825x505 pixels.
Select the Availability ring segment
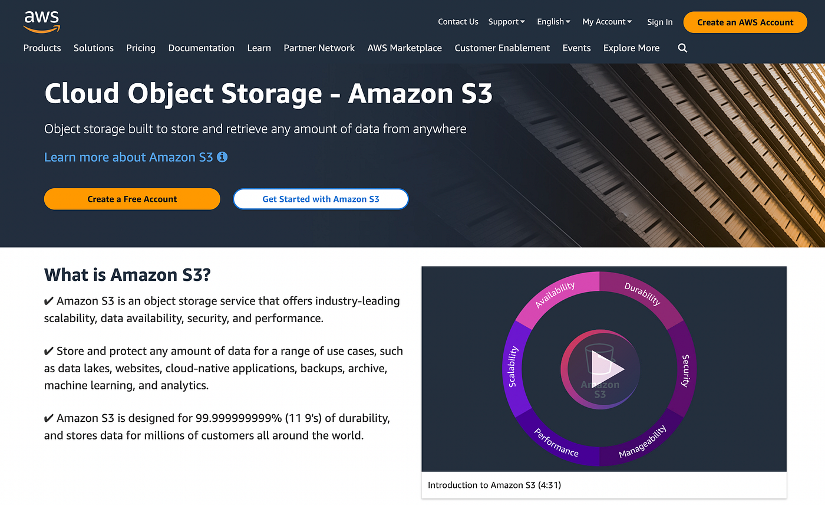[x=555, y=294]
